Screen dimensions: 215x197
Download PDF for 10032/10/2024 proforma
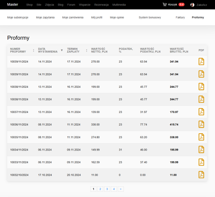coord(201,175)
